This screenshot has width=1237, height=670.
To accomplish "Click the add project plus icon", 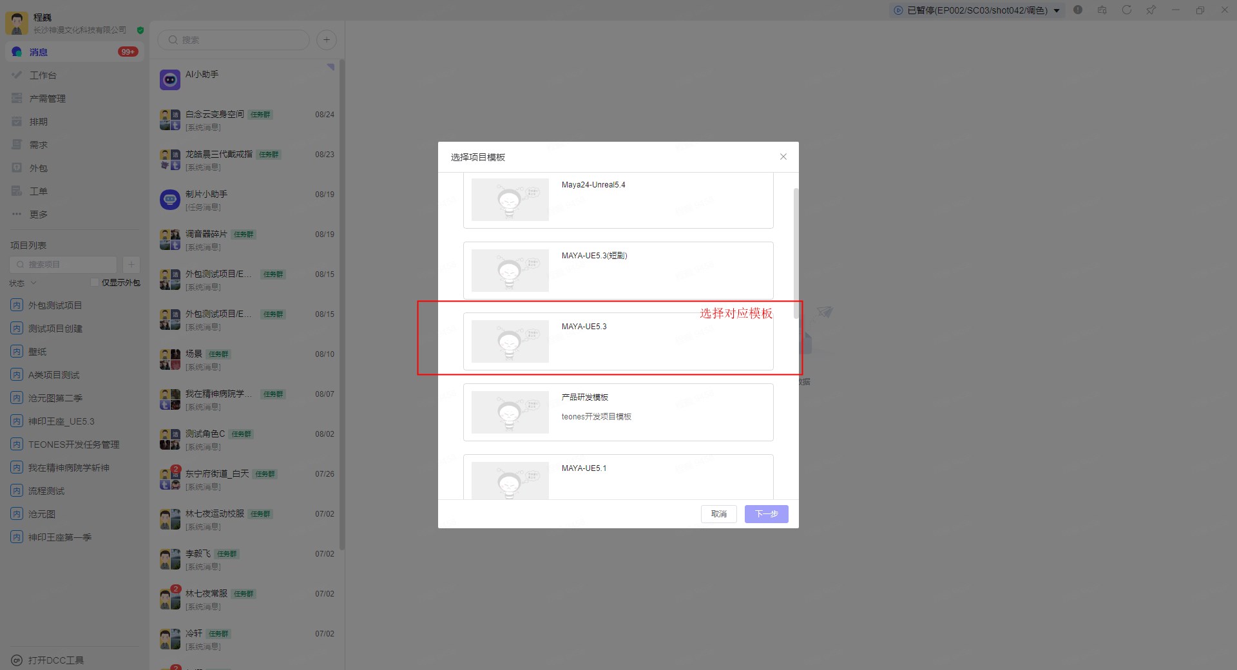I will tap(131, 265).
